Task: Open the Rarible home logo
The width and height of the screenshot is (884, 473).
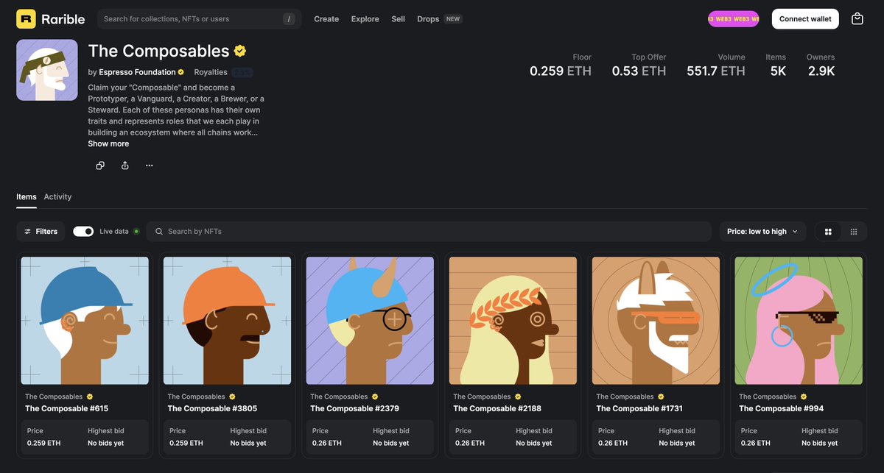Action: coord(50,19)
